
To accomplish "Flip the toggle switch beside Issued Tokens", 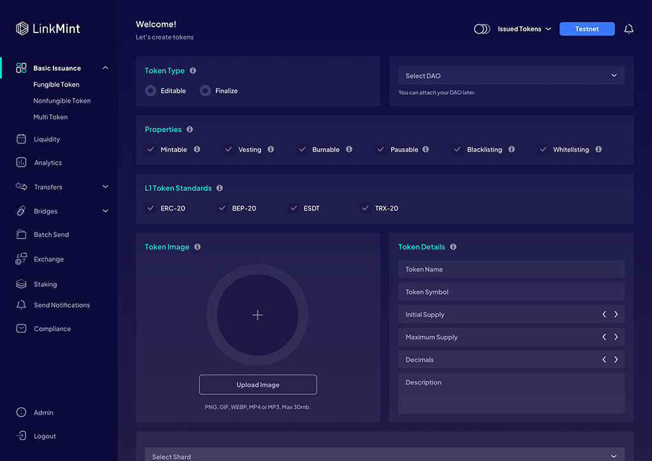I will [482, 29].
